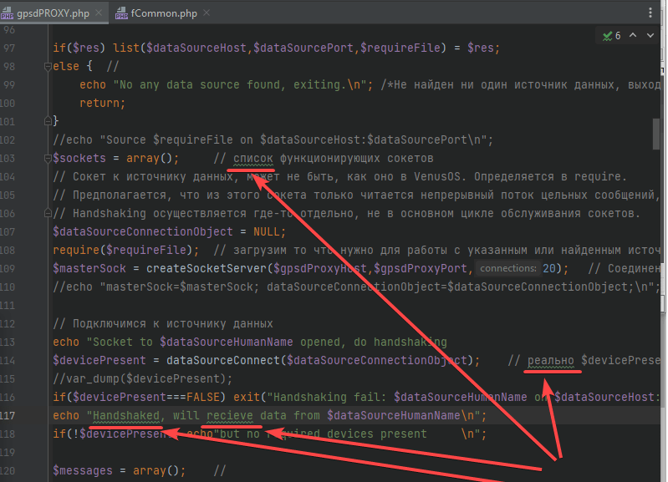Collapse the else block fold marker at line 98
This screenshot has height=482, width=668.
(48, 67)
